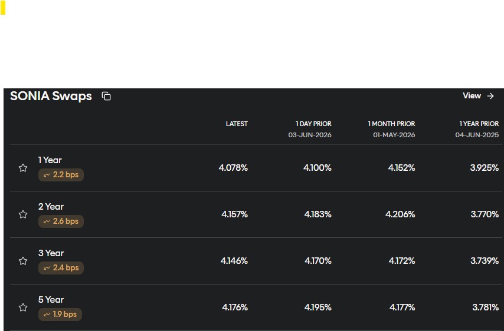This screenshot has width=504, height=331.
Task: Click the 2.6 bps change badge
Action: point(61,221)
